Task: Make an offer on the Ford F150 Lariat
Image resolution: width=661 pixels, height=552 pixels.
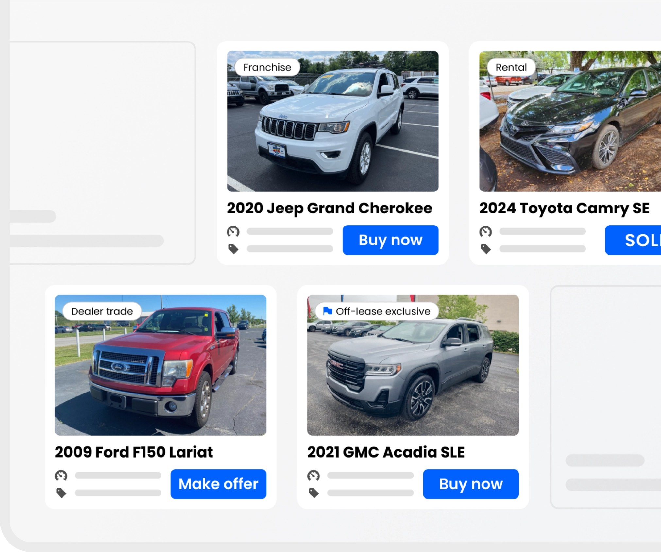Action: pos(218,484)
